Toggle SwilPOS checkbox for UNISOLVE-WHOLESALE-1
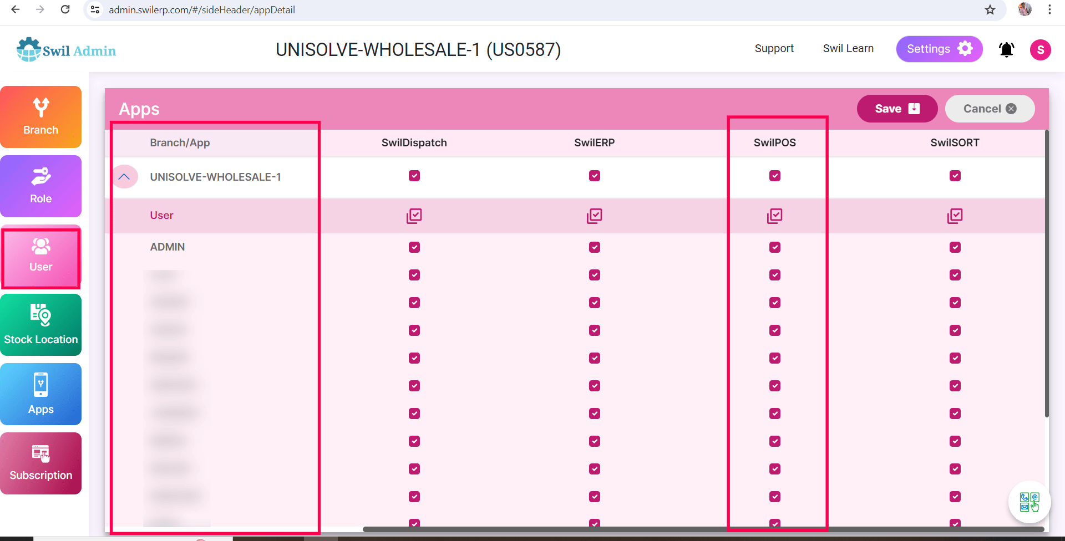 tap(775, 176)
